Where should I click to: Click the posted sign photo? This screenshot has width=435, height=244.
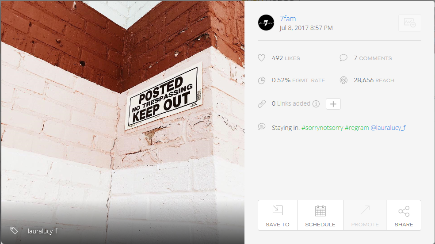[123, 122]
